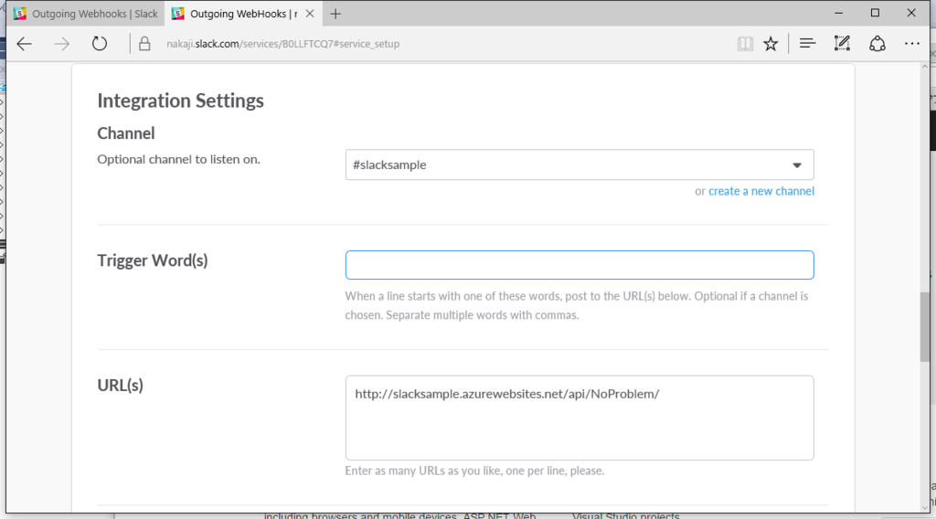Click the create a new channel link
Viewport: 936px width, 519px height.
(761, 191)
